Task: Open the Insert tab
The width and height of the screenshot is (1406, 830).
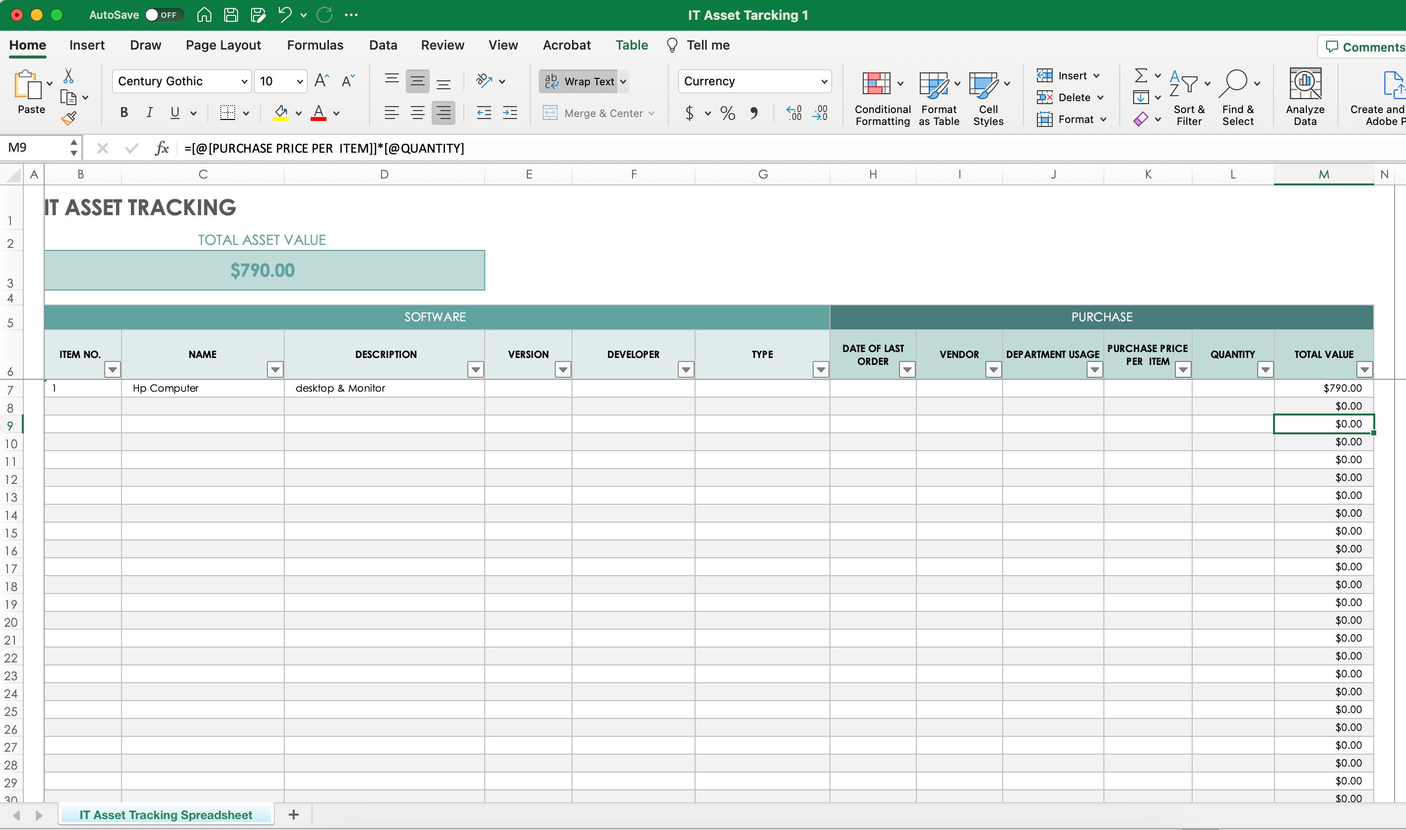Action: (x=87, y=45)
